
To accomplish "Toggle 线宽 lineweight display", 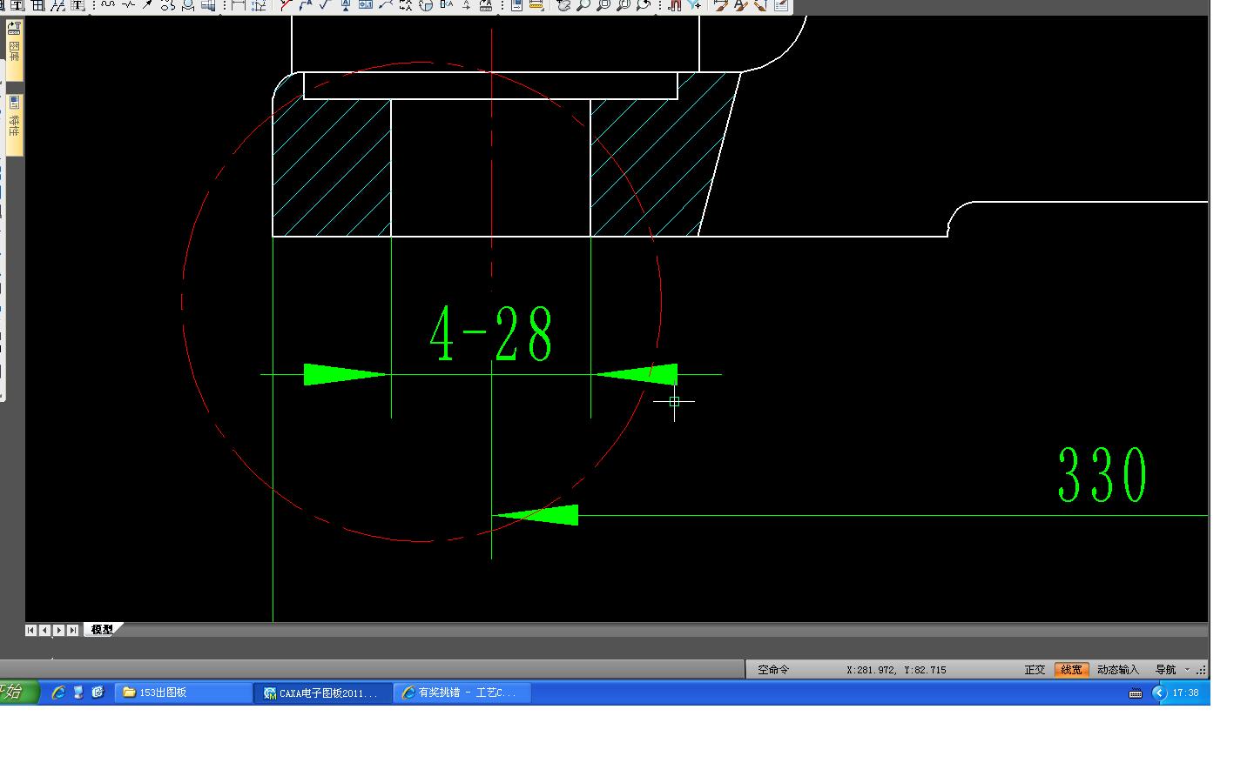I will click(x=1071, y=670).
